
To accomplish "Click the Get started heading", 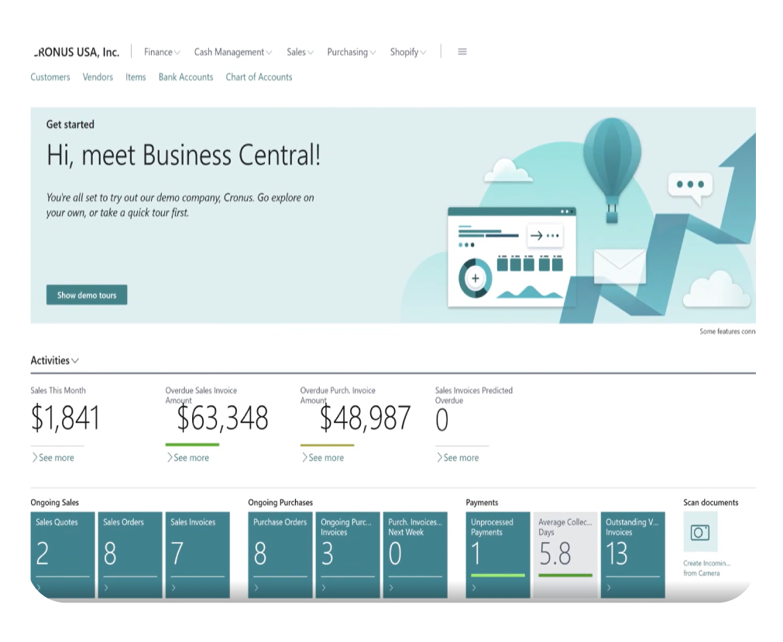I will [x=70, y=125].
